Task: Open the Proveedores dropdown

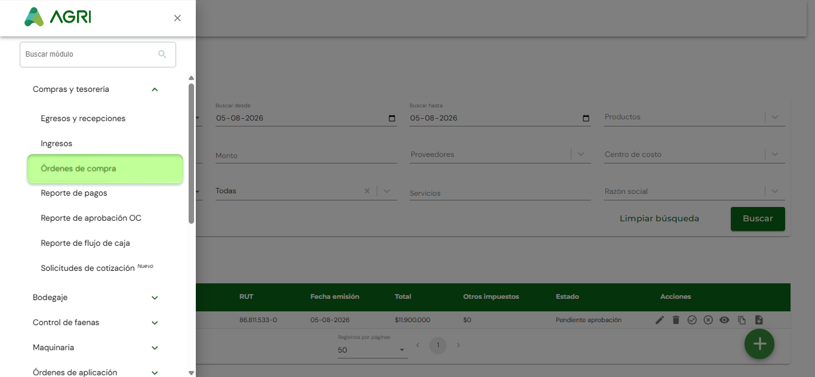Action: pos(581,154)
